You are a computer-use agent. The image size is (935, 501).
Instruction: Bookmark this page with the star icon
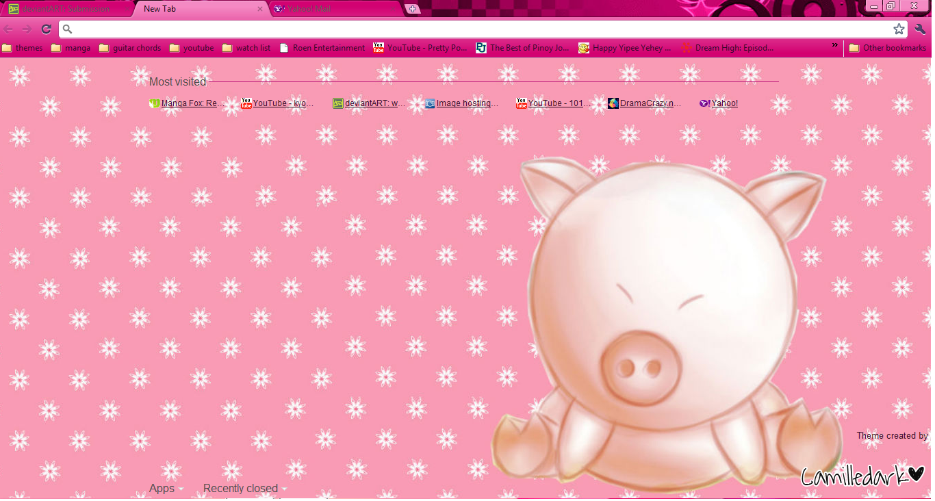click(x=899, y=29)
